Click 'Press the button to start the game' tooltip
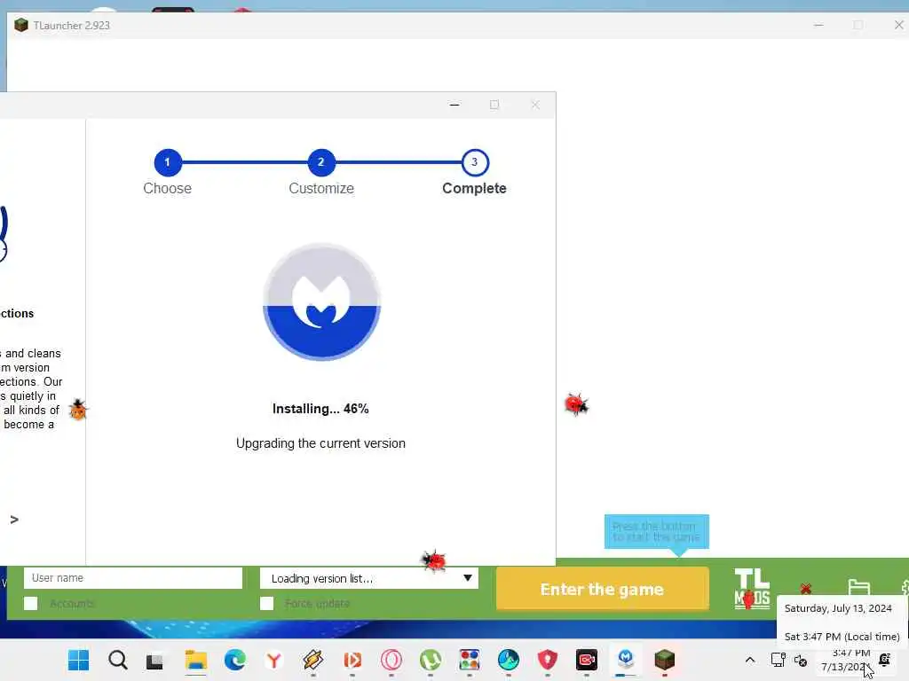 656,532
